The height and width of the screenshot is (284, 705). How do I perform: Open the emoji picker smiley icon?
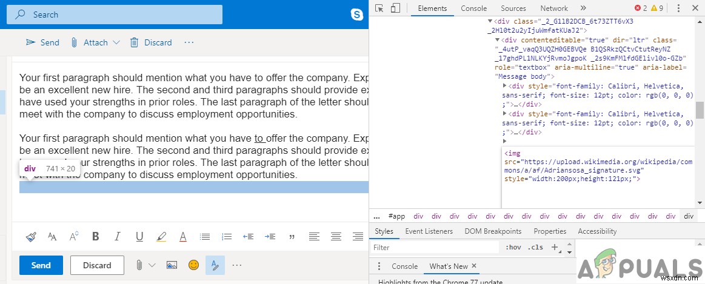click(194, 265)
